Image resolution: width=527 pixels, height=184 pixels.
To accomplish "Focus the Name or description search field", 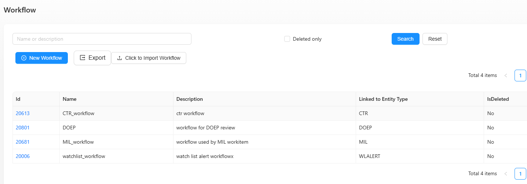I will pyautogui.click(x=102, y=39).
